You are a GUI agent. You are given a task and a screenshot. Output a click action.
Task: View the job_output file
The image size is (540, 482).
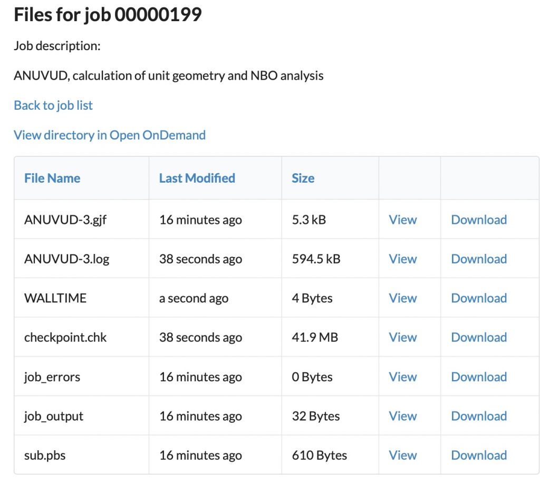402,416
